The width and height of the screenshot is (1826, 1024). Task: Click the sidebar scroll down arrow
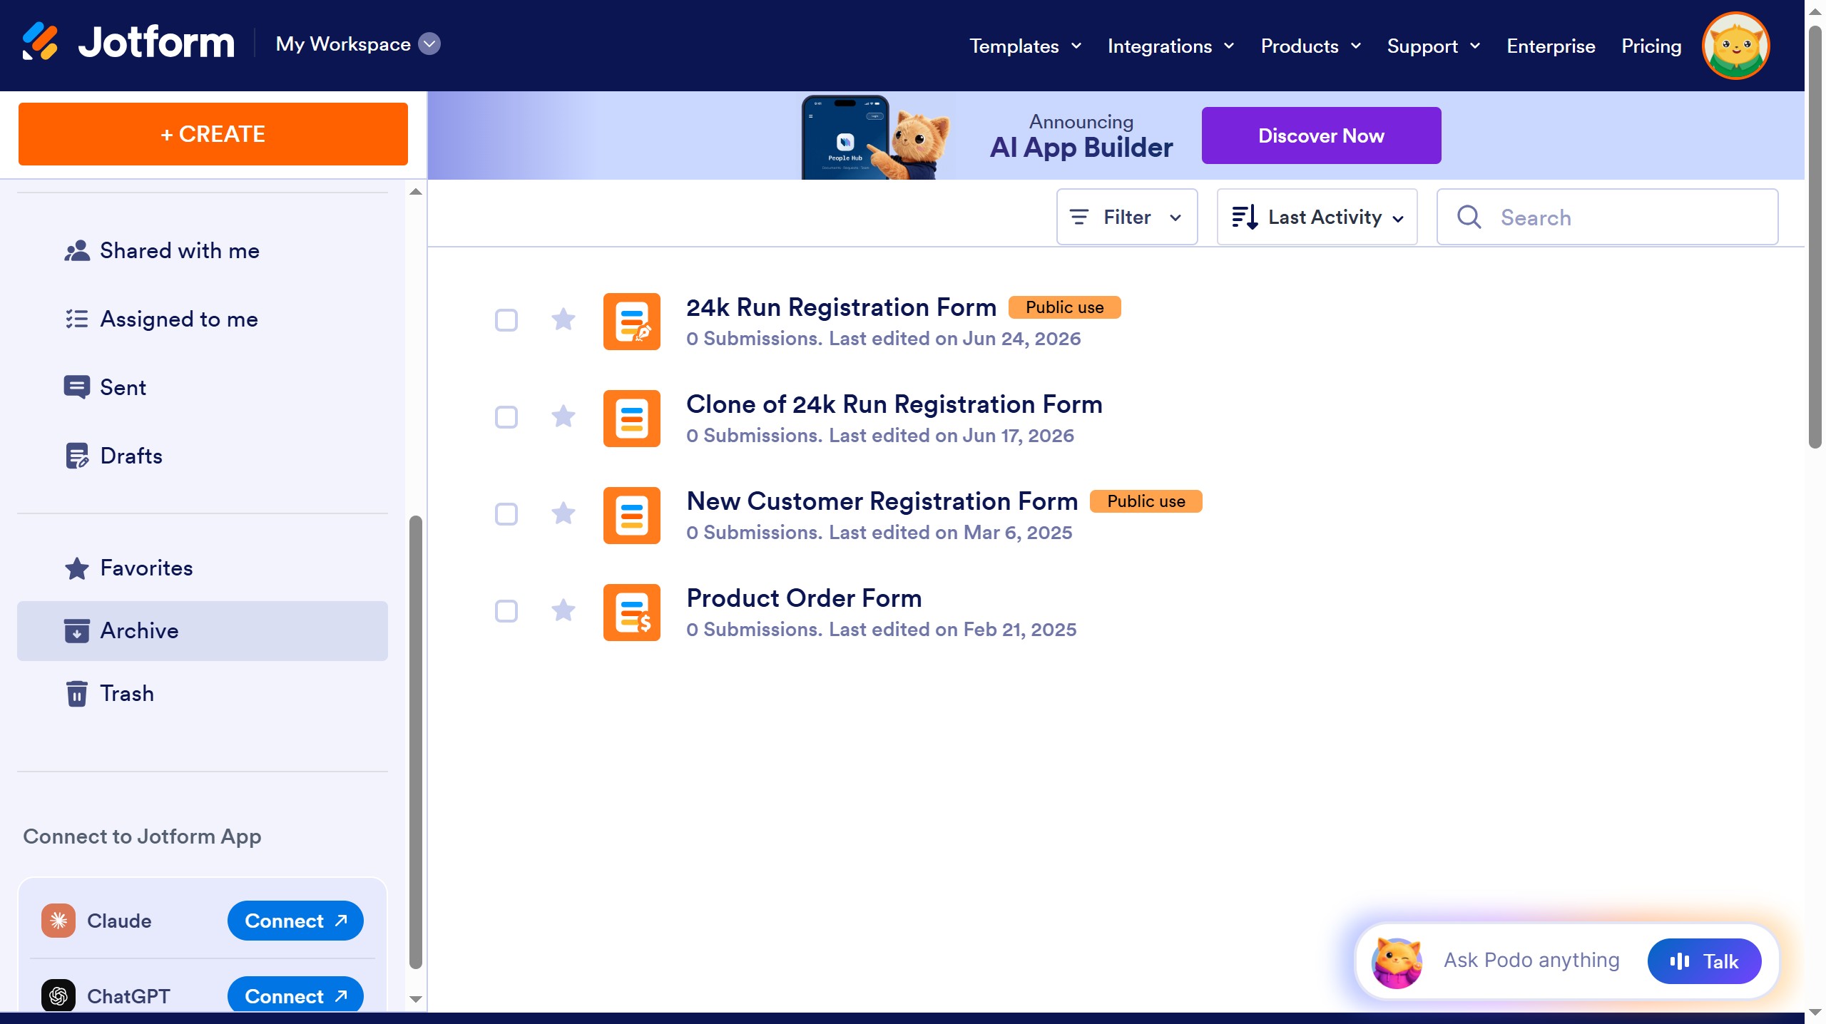416,999
